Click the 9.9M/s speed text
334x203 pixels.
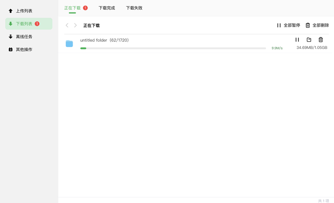(x=277, y=48)
